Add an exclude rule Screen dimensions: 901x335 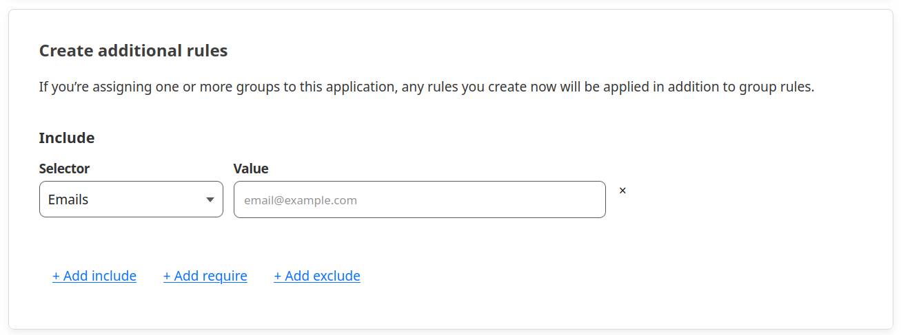[317, 276]
